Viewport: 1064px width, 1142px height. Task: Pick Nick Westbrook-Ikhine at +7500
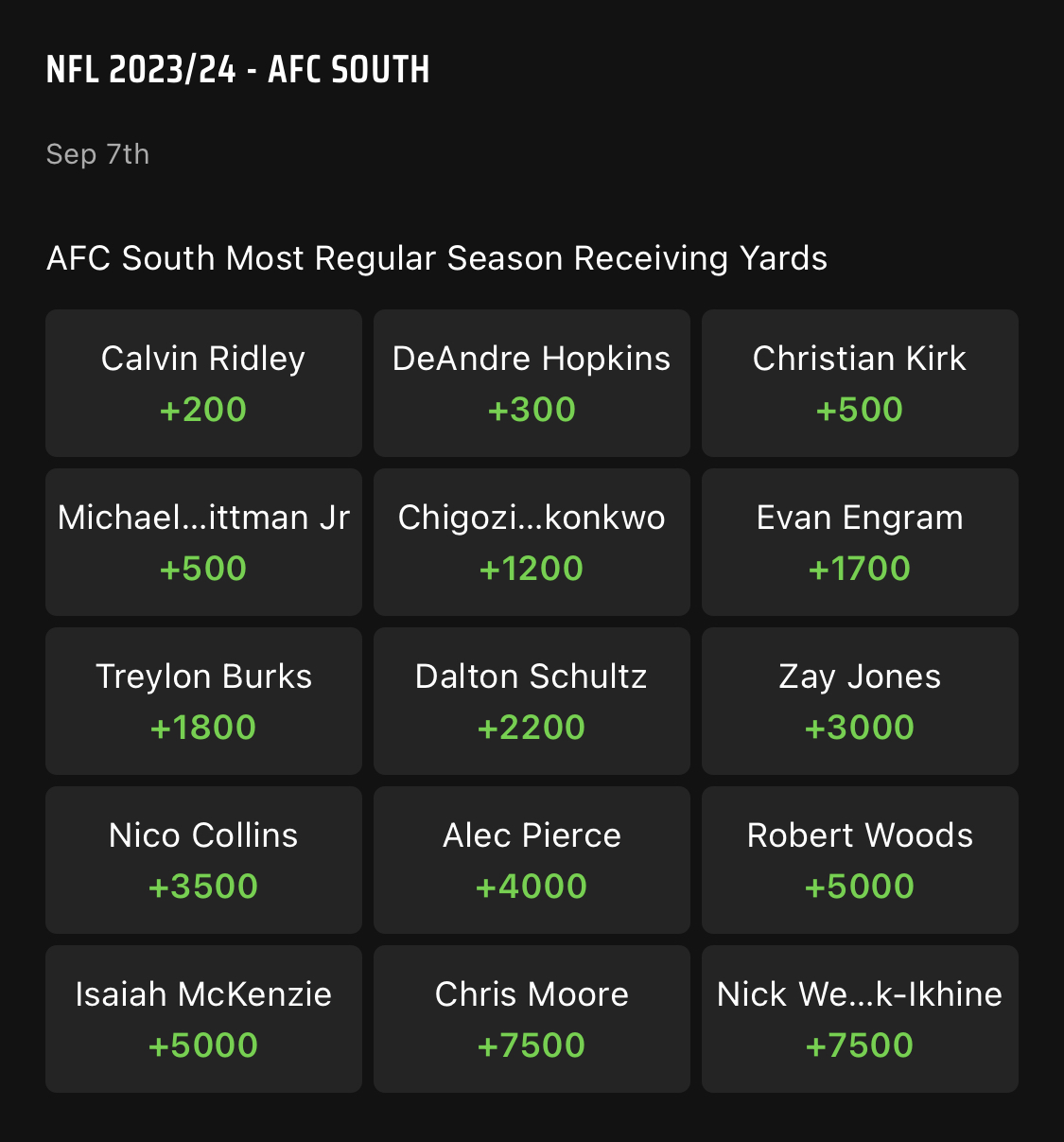point(860,1018)
